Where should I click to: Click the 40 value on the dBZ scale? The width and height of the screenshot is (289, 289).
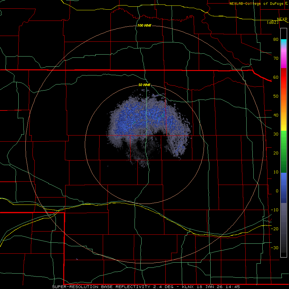[x=276, y=115]
